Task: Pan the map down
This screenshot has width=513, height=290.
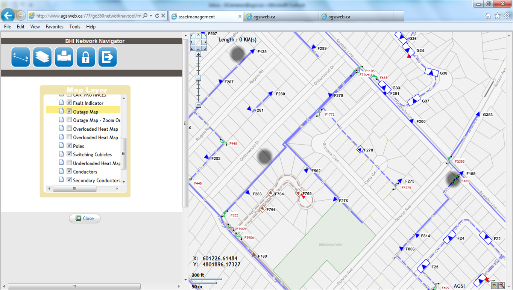Action: coord(198,48)
